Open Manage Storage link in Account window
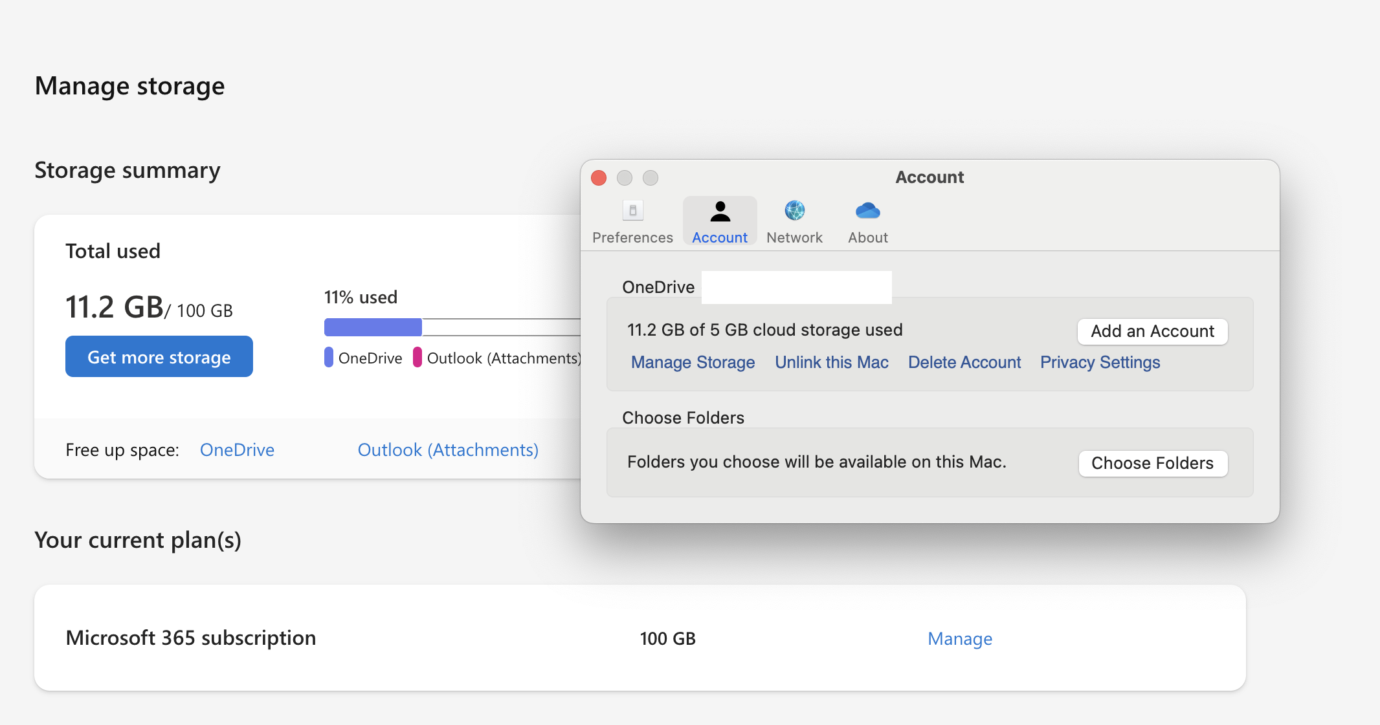Viewport: 1380px width, 725px height. pos(693,362)
